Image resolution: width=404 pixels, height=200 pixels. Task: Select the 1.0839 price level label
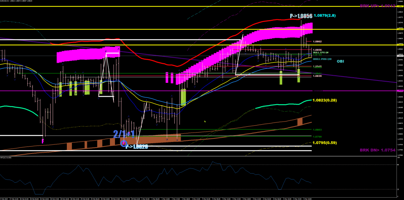click(x=317, y=76)
